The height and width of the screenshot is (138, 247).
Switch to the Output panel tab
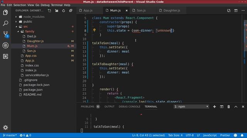coord(109,107)
